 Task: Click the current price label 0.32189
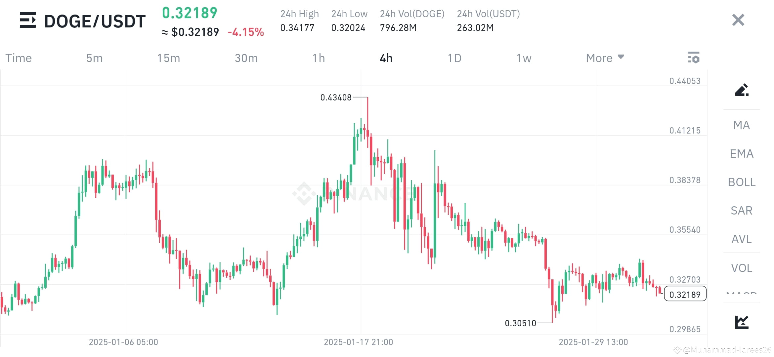click(685, 294)
